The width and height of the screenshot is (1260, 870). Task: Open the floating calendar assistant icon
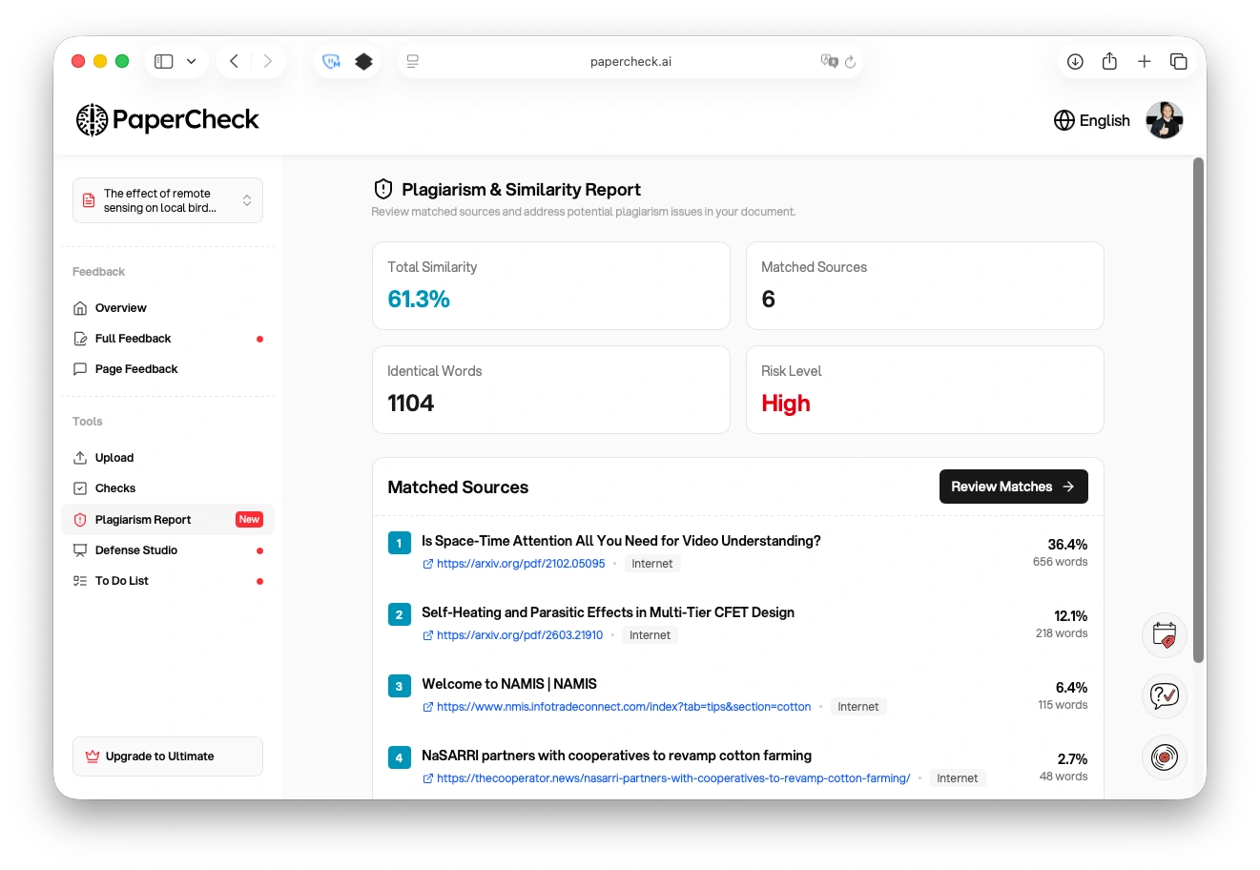click(x=1164, y=634)
